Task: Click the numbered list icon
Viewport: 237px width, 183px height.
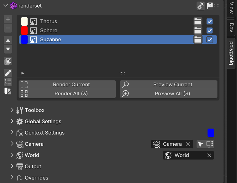Action: (x=8, y=82)
